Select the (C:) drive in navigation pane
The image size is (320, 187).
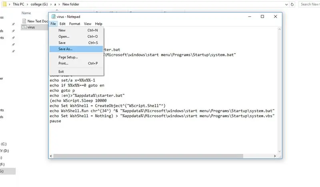pyautogui.click(x=4, y=144)
